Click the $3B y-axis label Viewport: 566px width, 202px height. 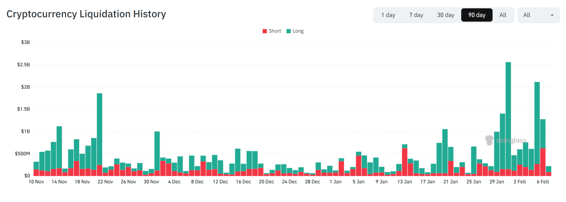pos(25,42)
